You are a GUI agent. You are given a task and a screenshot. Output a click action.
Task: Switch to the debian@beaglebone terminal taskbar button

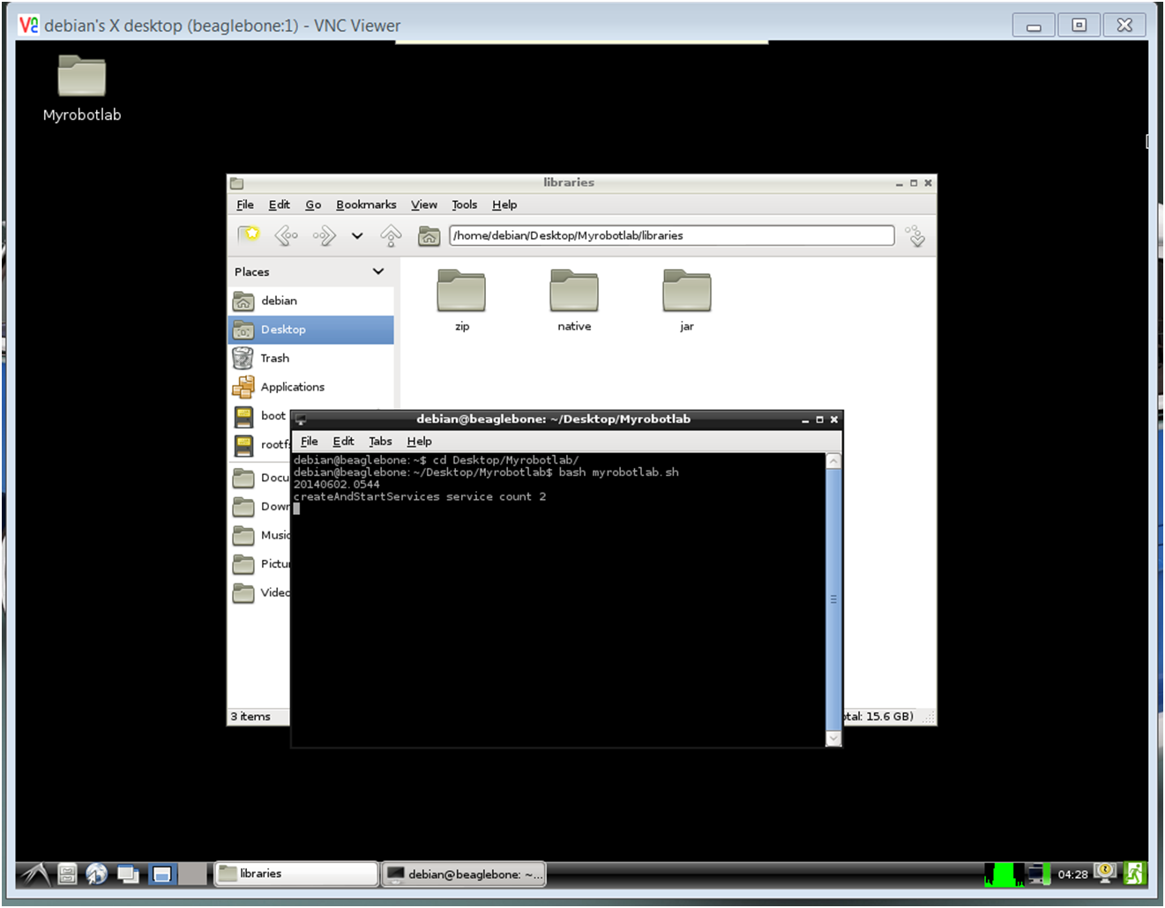point(465,874)
